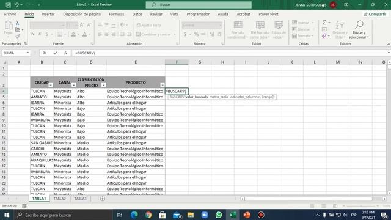This screenshot has width=391, height=220.
Task: Customize Quick Access Toolbar dropdown
Action: [x=39, y=5]
